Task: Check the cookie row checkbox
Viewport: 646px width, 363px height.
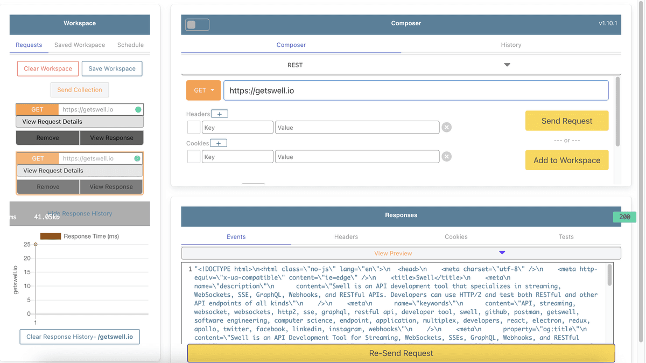Action: coord(194,157)
